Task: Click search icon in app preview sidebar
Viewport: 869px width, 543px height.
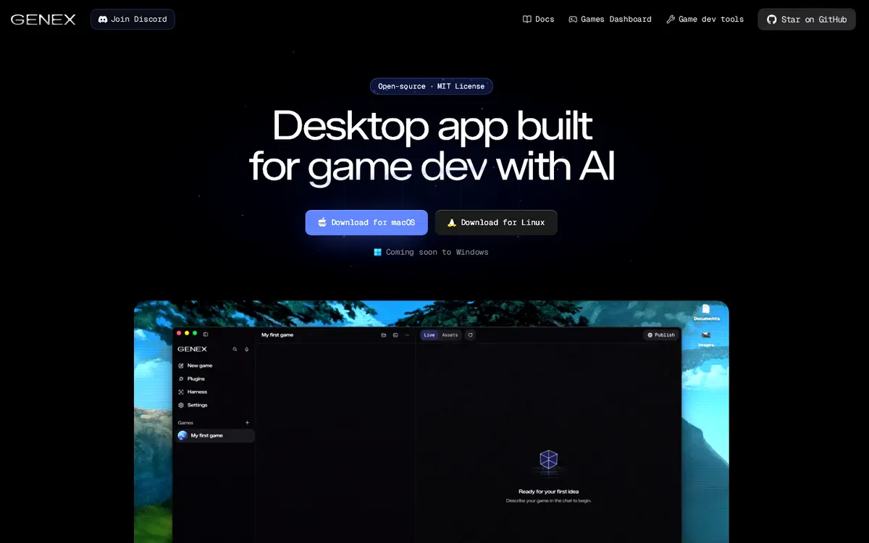Action: coord(235,349)
